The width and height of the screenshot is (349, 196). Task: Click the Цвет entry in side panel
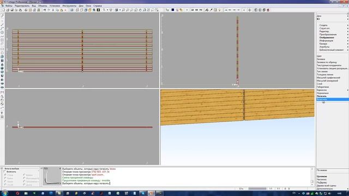point(319,56)
